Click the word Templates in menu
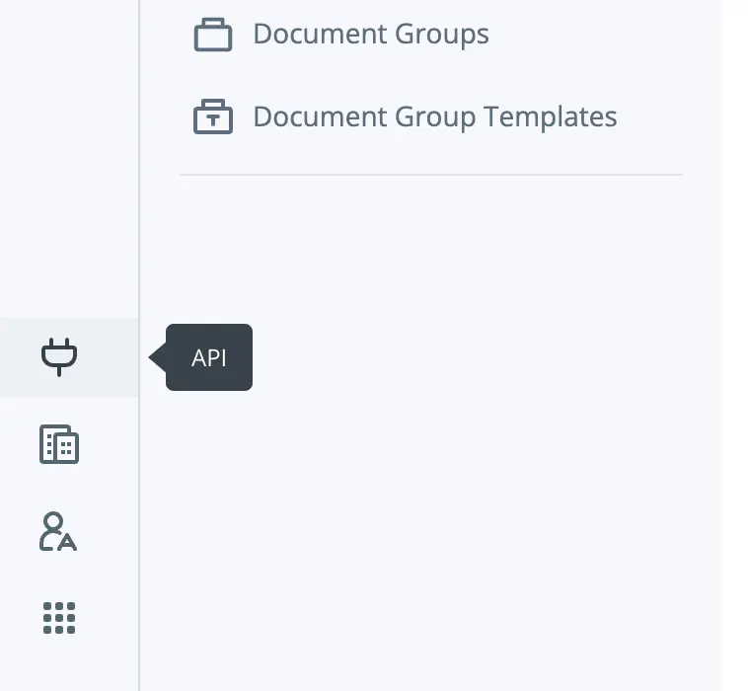The image size is (748, 691). pyautogui.click(x=550, y=116)
